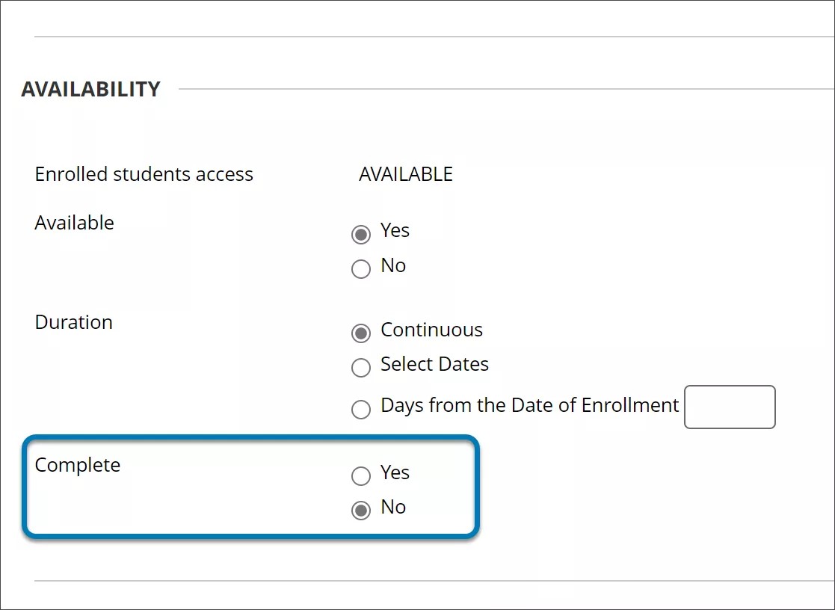
Task: Click the Available label
Action: tap(74, 222)
